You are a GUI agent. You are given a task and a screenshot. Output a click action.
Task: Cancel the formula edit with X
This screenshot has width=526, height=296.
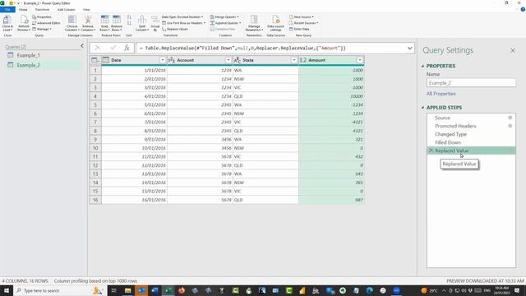click(97, 48)
